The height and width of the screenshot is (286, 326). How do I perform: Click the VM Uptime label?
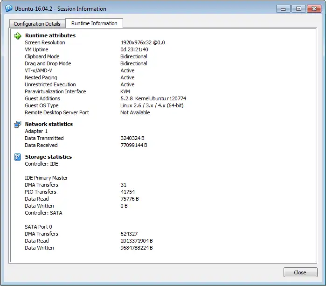click(36, 49)
